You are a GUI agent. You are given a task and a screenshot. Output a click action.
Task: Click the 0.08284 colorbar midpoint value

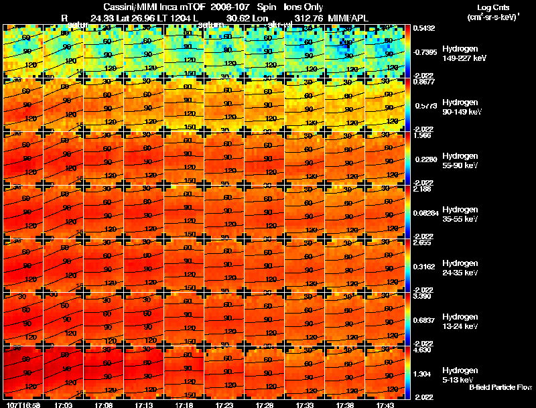click(426, 213)
